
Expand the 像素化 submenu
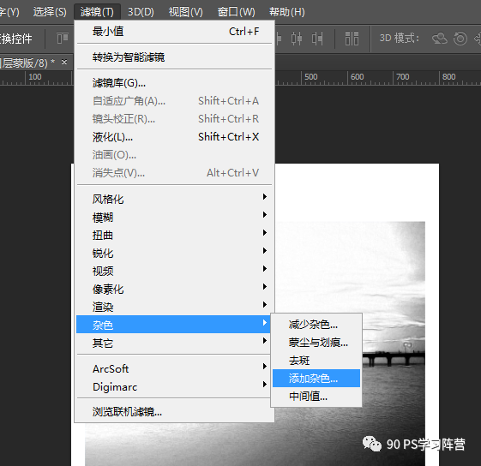[x=175, y=289]
